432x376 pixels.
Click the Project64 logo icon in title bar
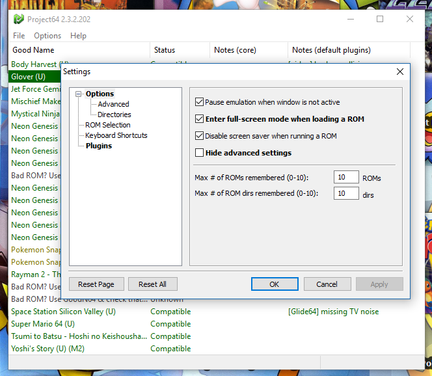point(19,19)
